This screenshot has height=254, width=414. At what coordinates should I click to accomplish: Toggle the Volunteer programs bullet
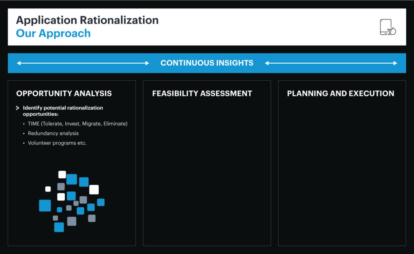(57, 143)
